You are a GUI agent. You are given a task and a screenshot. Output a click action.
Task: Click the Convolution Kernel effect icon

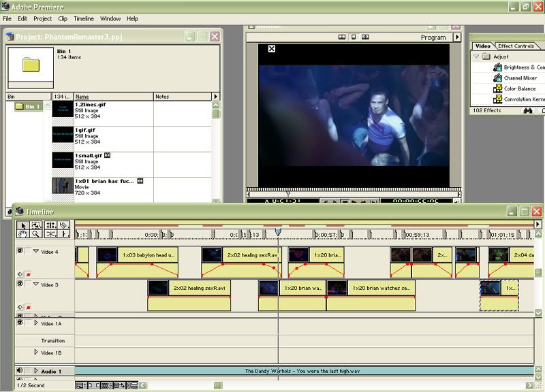pos(497,99)
